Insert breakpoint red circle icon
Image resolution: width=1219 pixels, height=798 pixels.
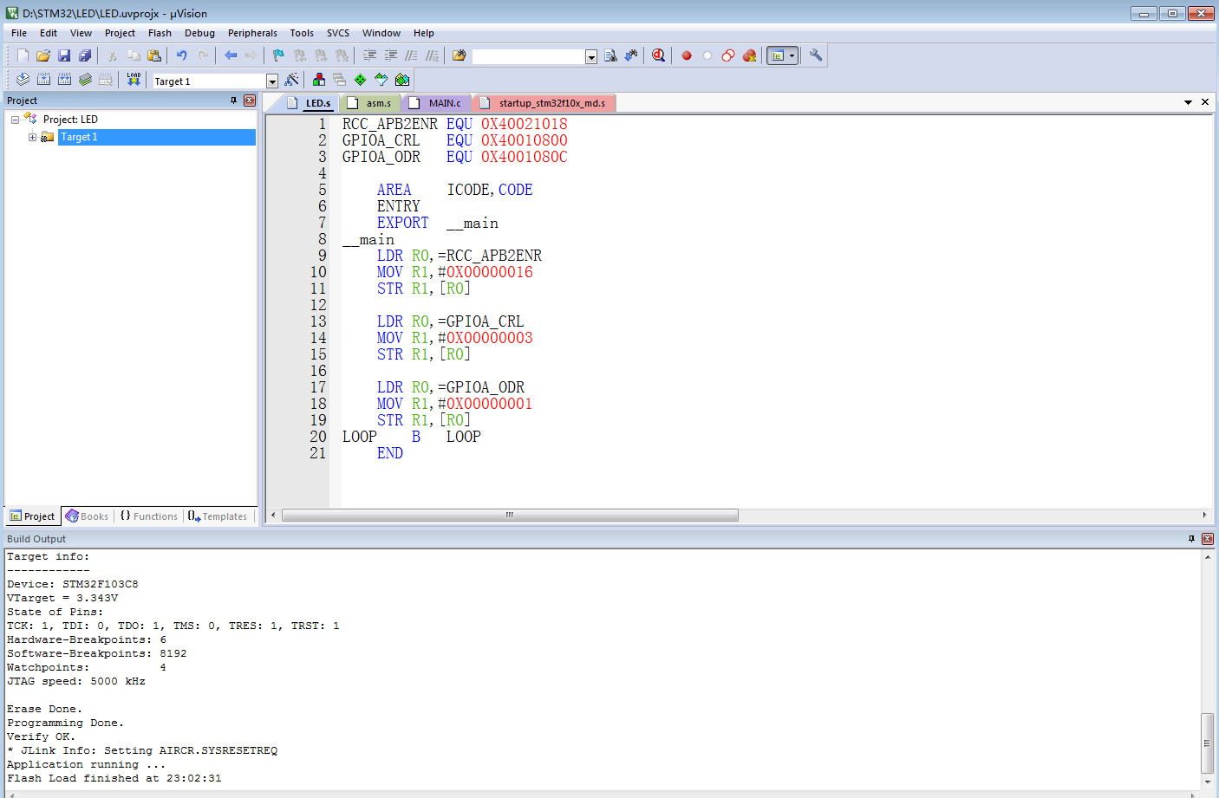click(x=687, y=55)
